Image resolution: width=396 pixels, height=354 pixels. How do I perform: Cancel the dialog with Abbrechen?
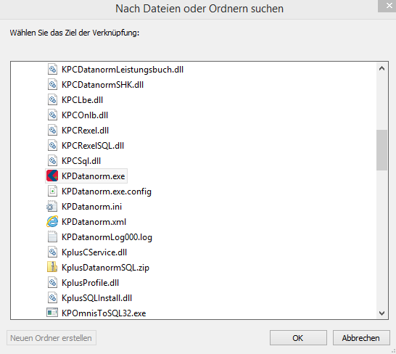[361, 338]
